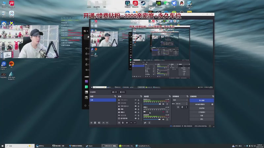Show hidden system tray icons chevron
The image size is (264, 148).
click(245, 146)
